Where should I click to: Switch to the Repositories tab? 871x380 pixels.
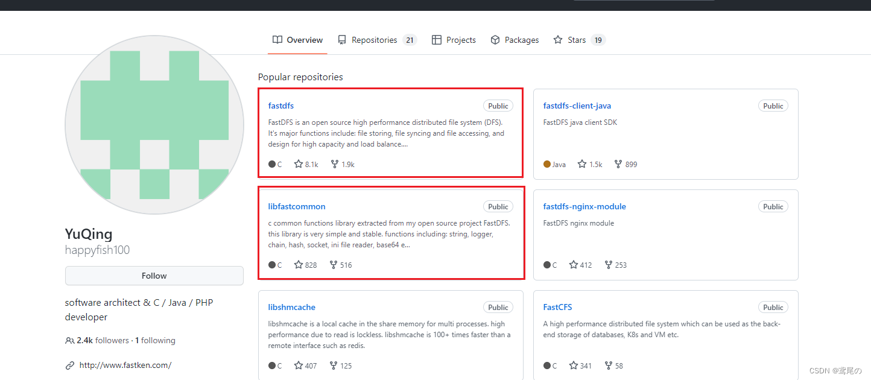point(377,40)
